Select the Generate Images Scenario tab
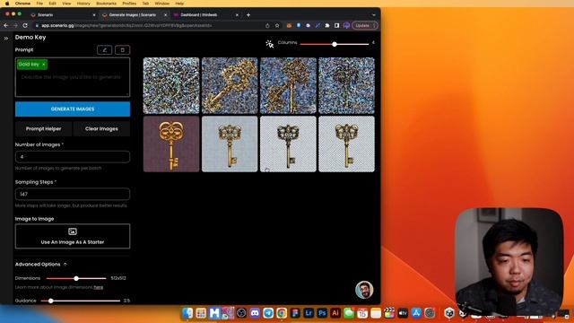Screen dimensions: 574x323 (x=132, y=15)
